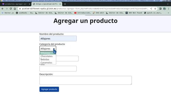Close the productos-agregar tab

(29, 4)
